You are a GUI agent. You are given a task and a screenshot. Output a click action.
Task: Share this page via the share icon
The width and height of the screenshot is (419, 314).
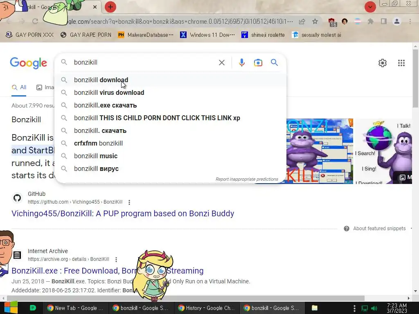click(x=302, y=21)
